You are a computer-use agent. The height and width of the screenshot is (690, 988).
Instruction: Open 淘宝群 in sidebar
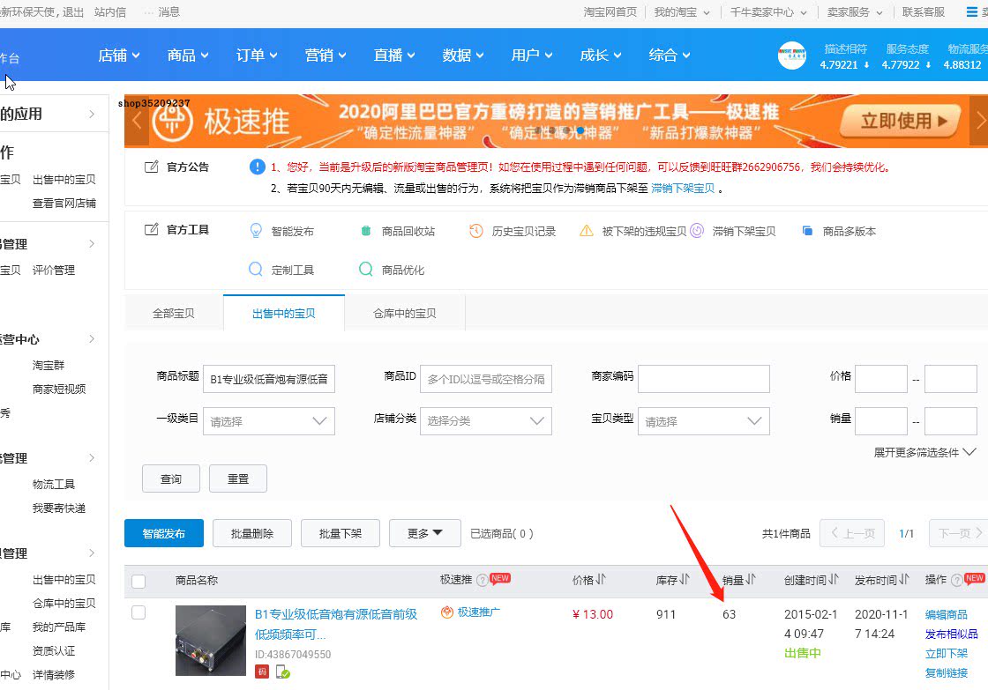pyautogui.click(x=49, y=365)
